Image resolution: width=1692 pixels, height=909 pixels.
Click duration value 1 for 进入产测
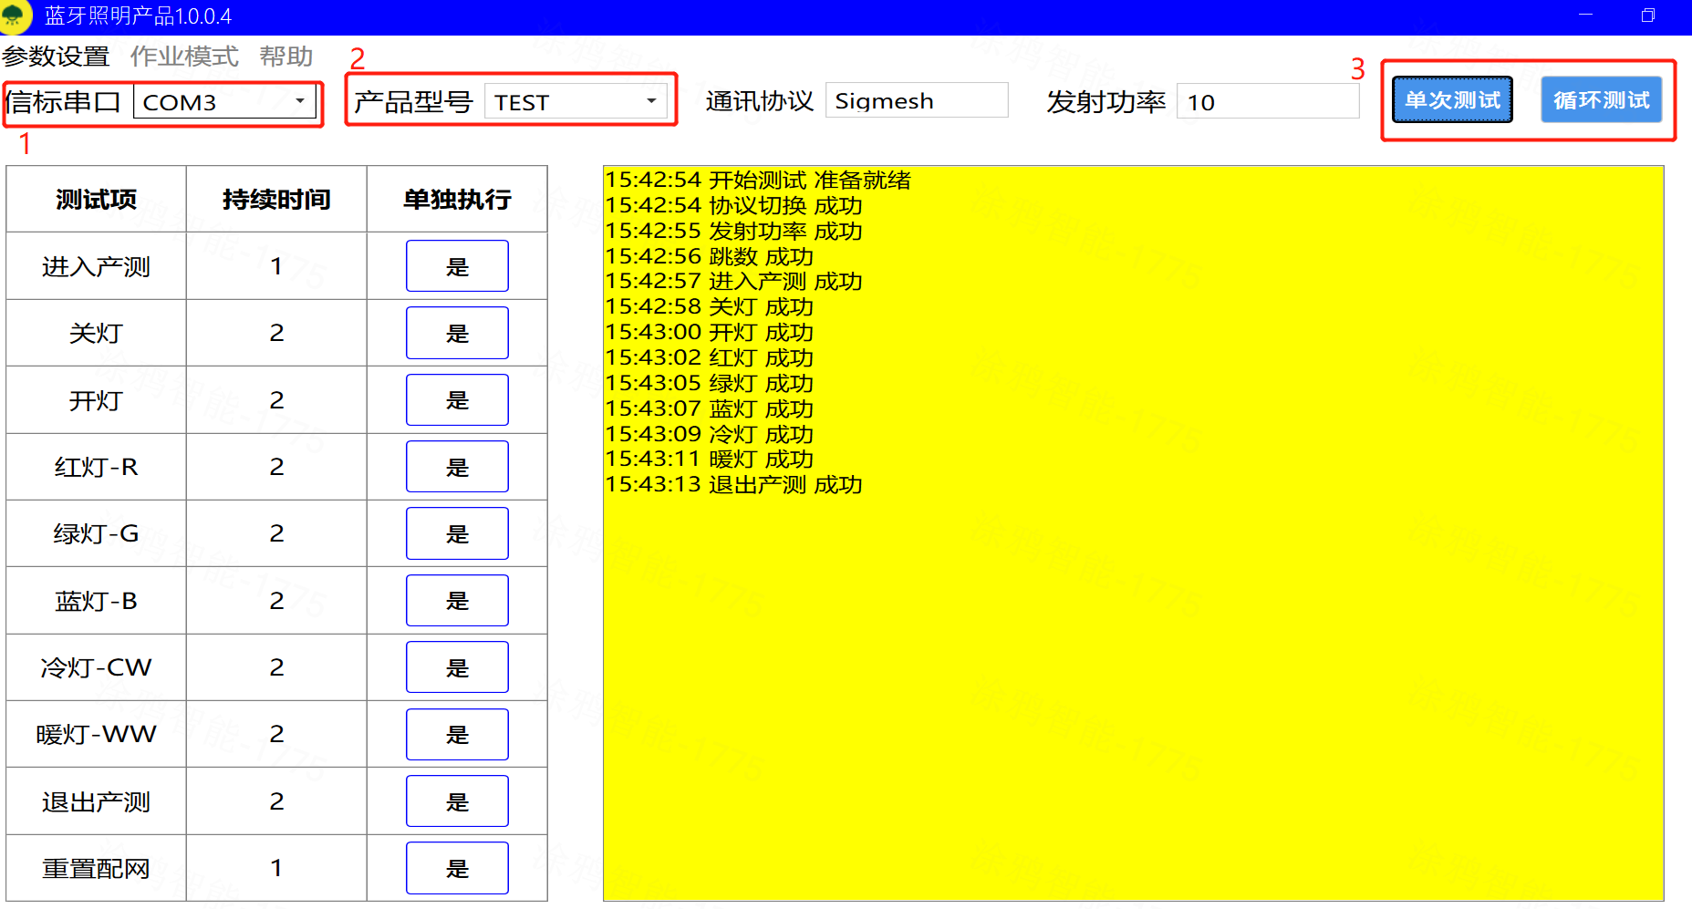276,266
